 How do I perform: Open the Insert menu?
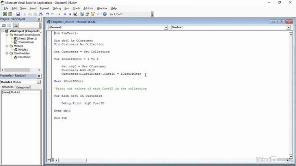point(33,8)
